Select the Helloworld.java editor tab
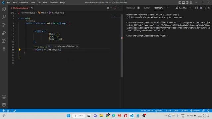The image size is (212, 119). 21,8
